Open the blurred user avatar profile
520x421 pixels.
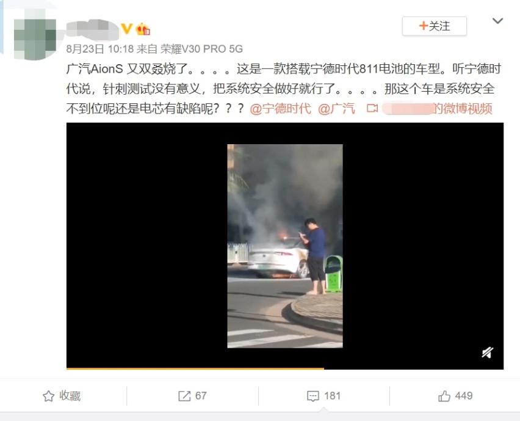pyautogui.click(x=35, y=34)
